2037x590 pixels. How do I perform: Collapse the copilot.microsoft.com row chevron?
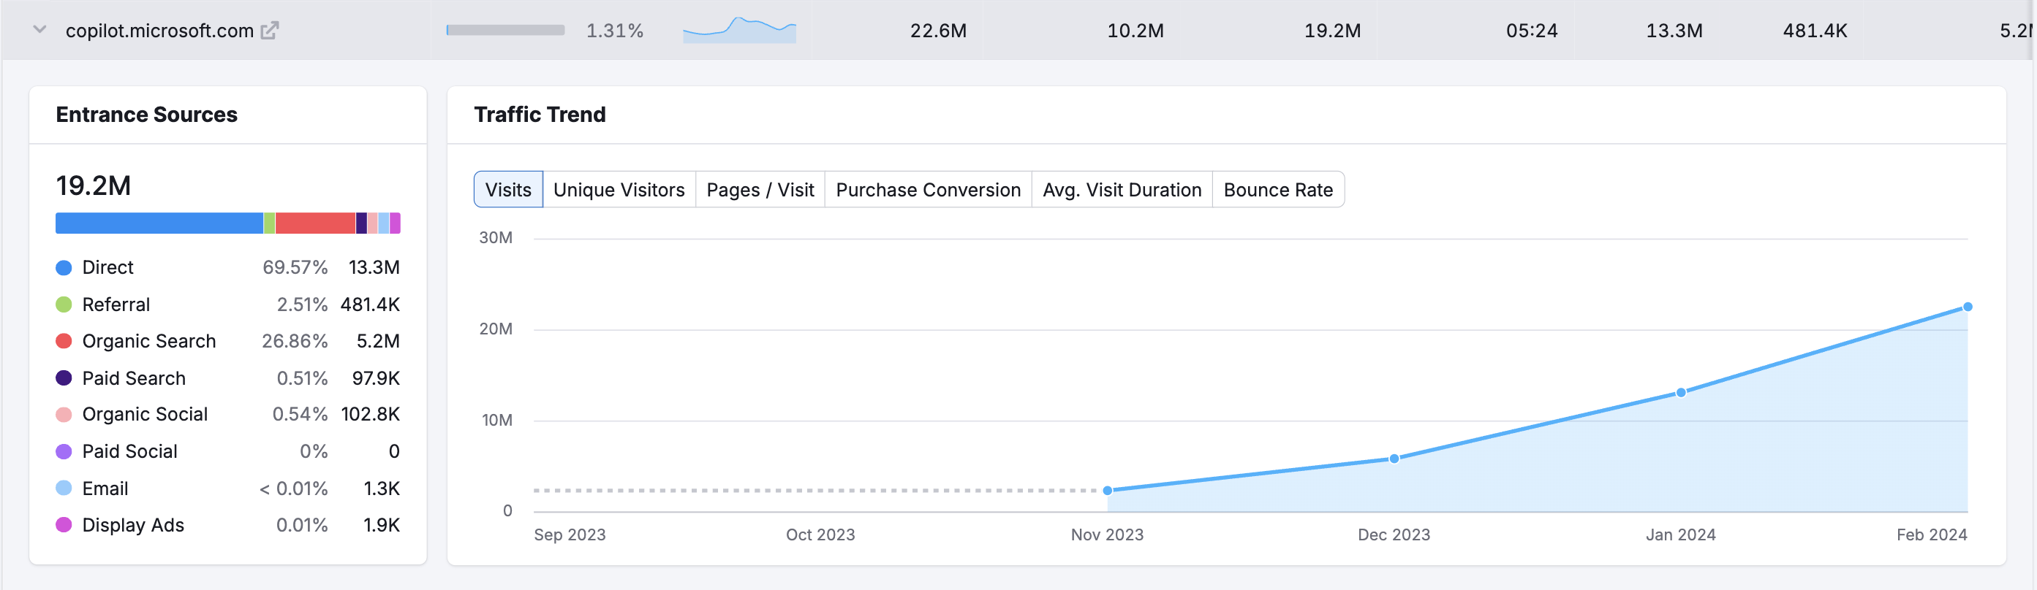pyautogui.click(x=39, y=30)
